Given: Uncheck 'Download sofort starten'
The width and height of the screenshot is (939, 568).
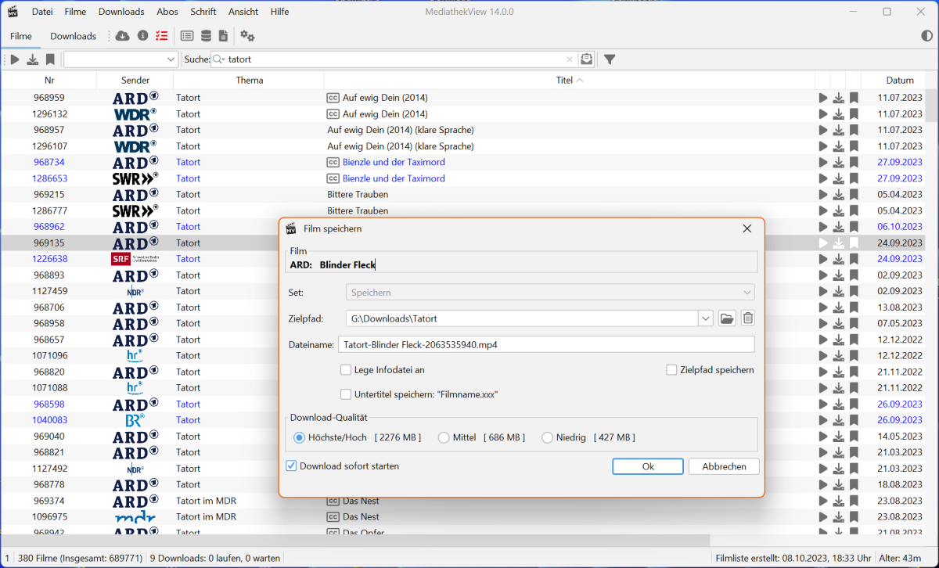Looking at the screenshot, I should [292, 466].
